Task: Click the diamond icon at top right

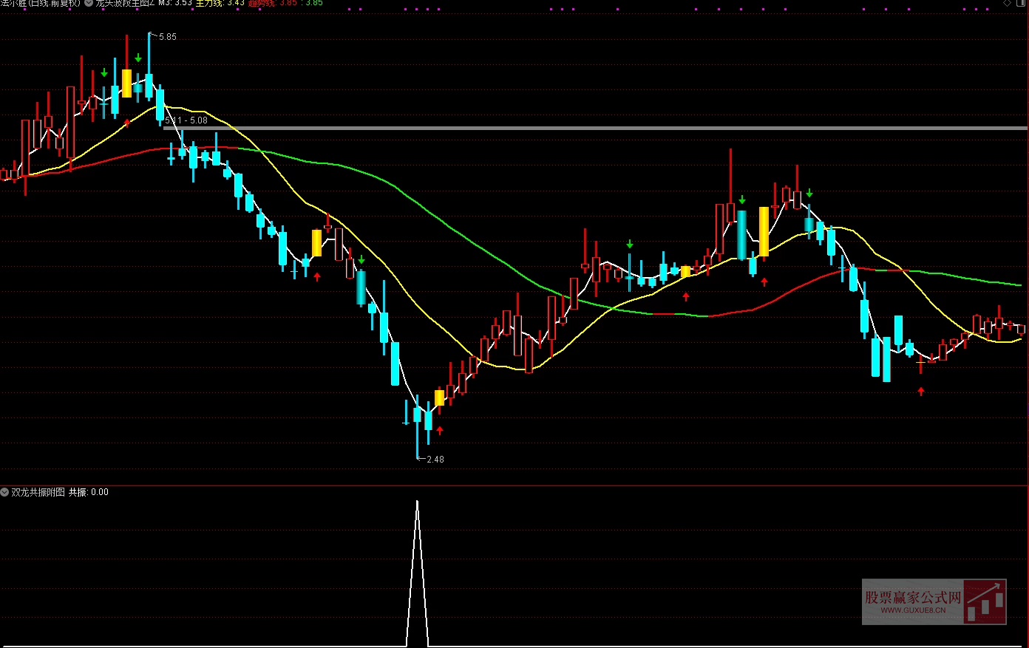Action: click(1006, 3)
